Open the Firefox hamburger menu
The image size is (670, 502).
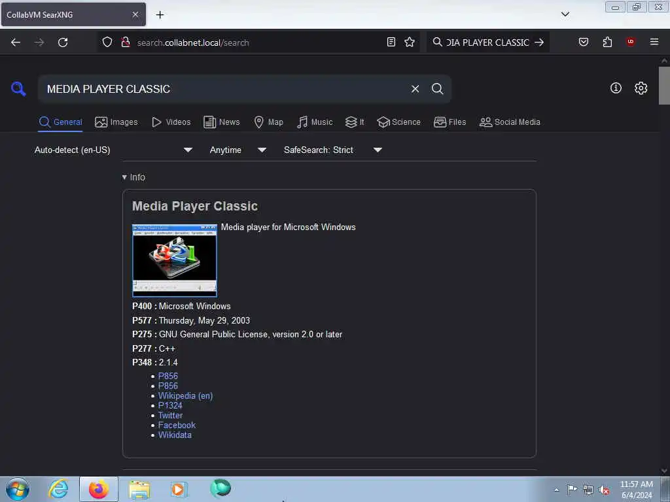(x=654, y=42)
